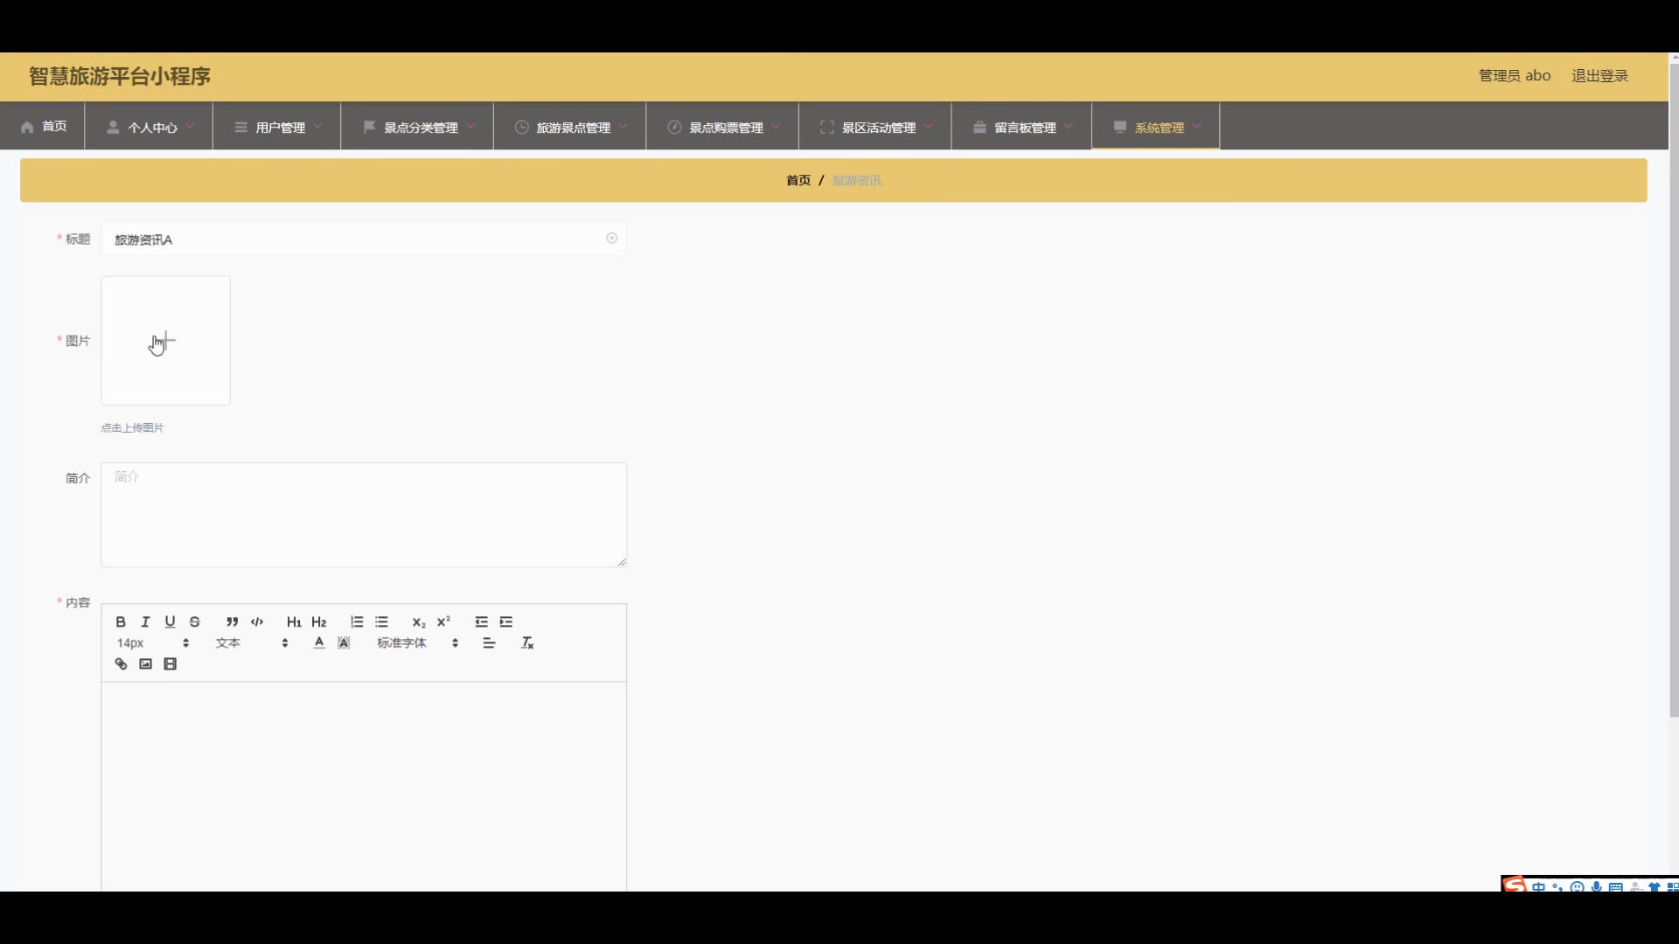1679x944 pixels.
Task: Open the text color picker
Action: tap(319, 643)
